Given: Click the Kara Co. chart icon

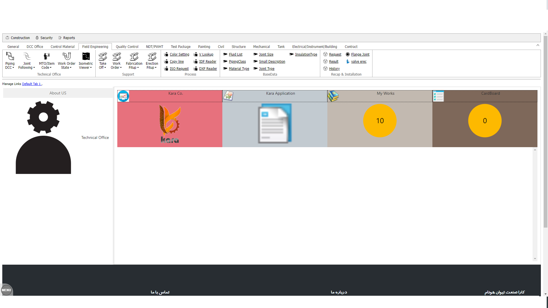Looking at the screenshot, I should click(x=123, y=96).
